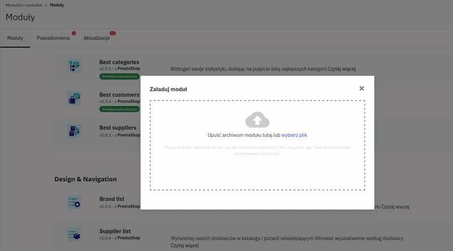The image size is (453, 251).
Task: Click the red badge on Aktualizacje
Action: (x=113, y=33)
